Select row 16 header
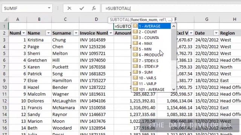Image resolution: width=241 pixels, height=135 pixels. pos(4,128)
